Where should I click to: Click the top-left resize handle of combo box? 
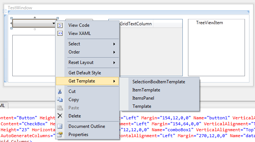pyautogui.click(x=12, y=18)
